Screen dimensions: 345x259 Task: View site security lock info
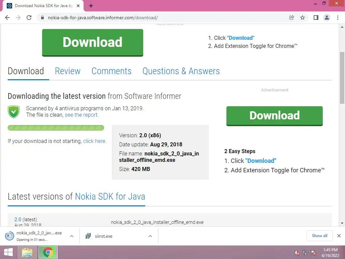tap(42, 18)
